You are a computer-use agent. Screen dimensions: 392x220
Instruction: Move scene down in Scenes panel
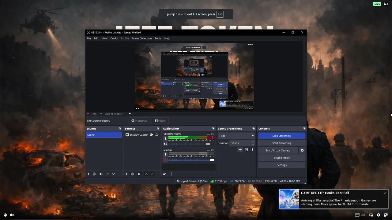click(x=114, y=174)
